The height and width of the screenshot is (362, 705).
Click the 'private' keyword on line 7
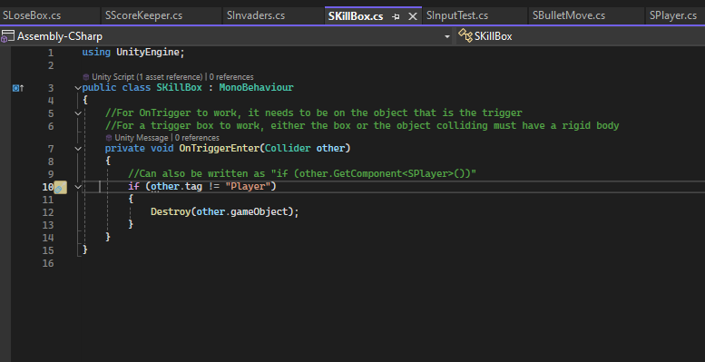click(125, 148)
